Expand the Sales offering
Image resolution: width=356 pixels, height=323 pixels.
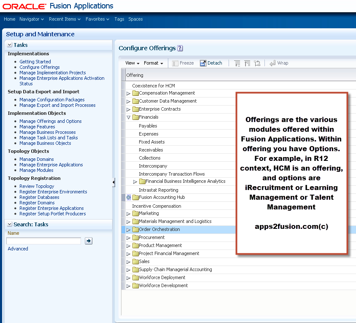(x=128, y=262)
